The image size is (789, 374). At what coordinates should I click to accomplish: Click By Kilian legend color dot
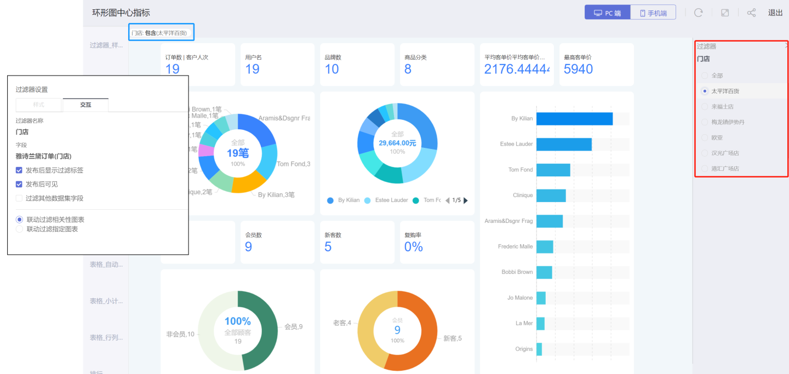330,200
